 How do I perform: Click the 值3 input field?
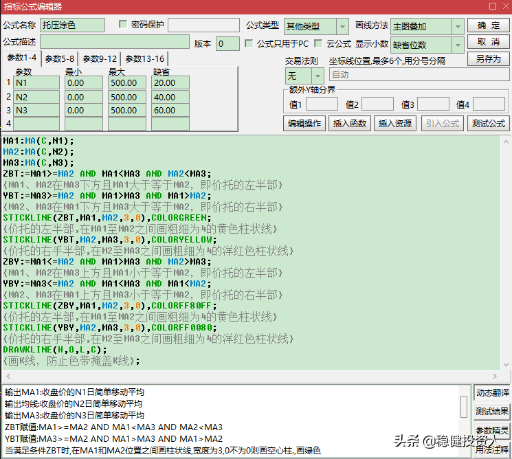point(433,104)
